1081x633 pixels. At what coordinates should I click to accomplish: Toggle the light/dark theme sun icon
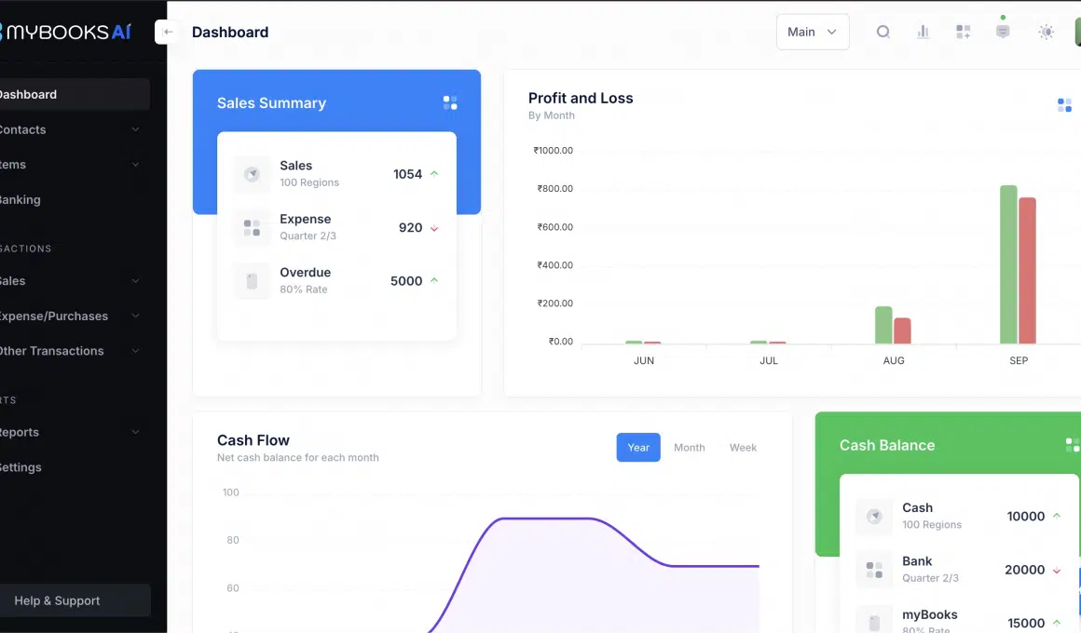coord(1046,32)
